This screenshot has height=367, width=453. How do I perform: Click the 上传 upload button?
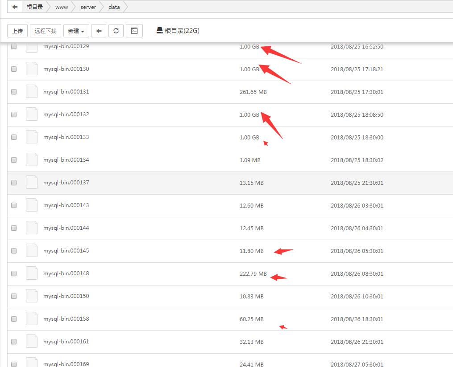pyautogui.click(x=17, y=31)
